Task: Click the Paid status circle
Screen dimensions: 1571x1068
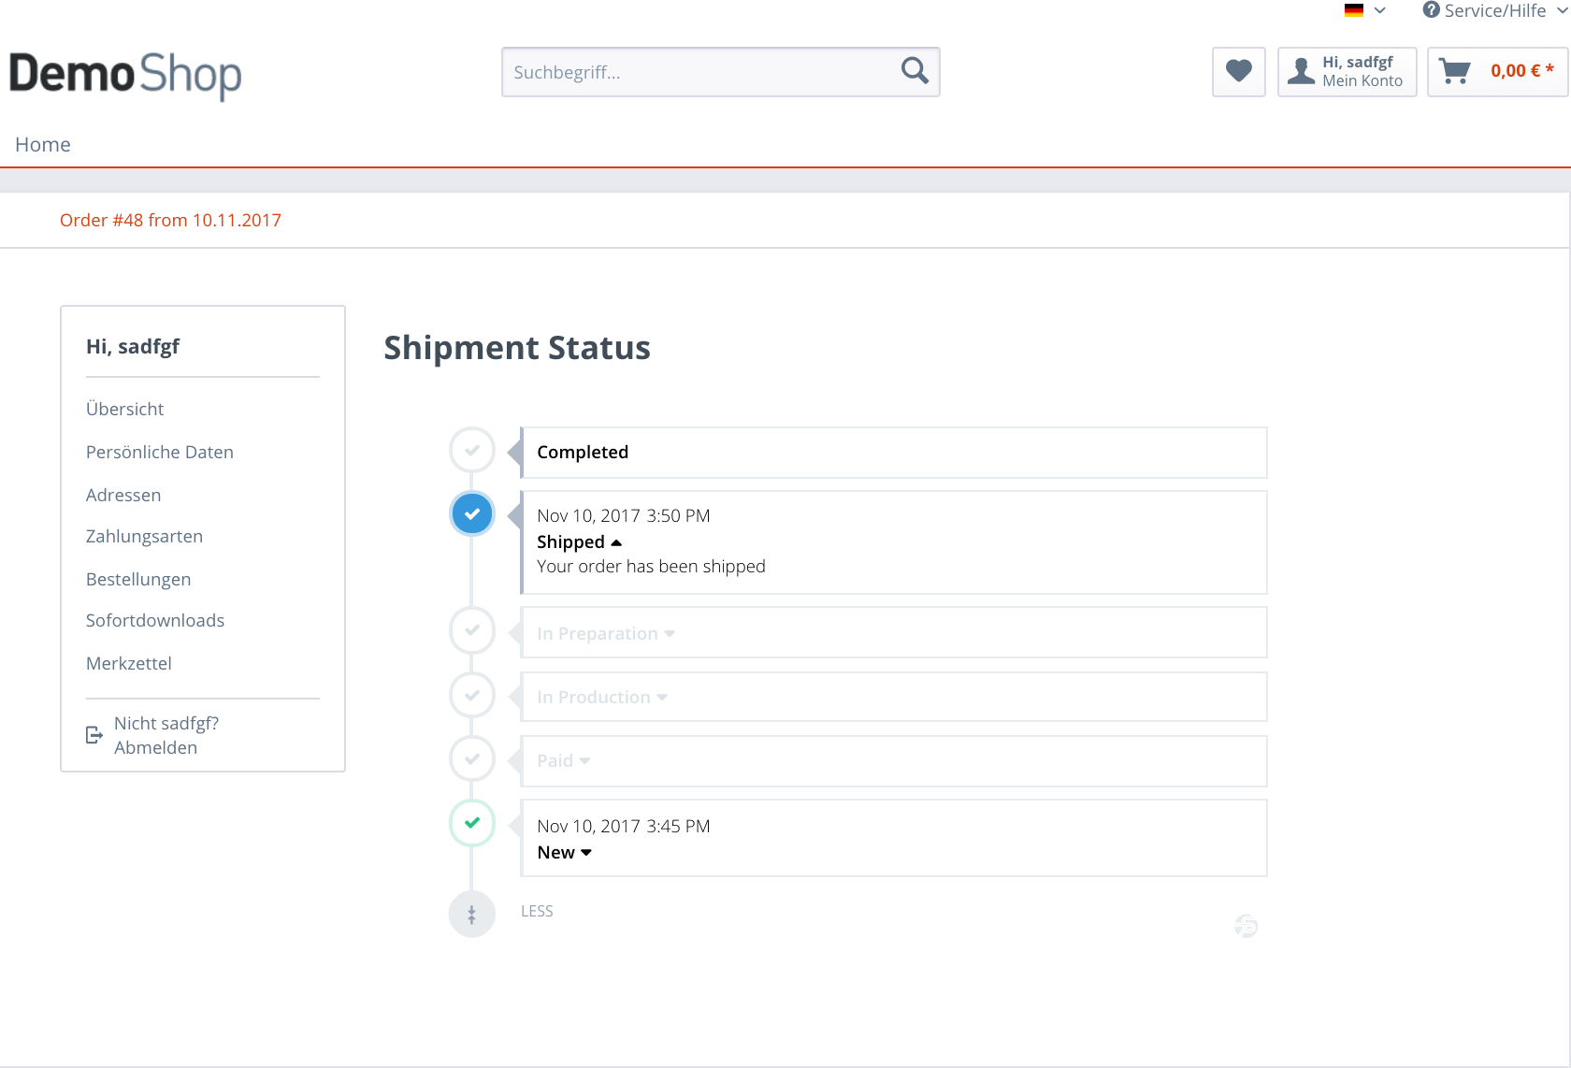Action: pos(472,759)
